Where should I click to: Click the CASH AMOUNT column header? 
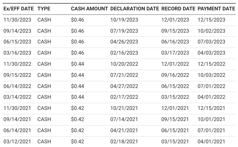[90, 9]
